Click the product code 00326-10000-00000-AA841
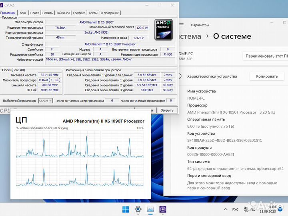The image size is (288, 216). tap(210, 154)
